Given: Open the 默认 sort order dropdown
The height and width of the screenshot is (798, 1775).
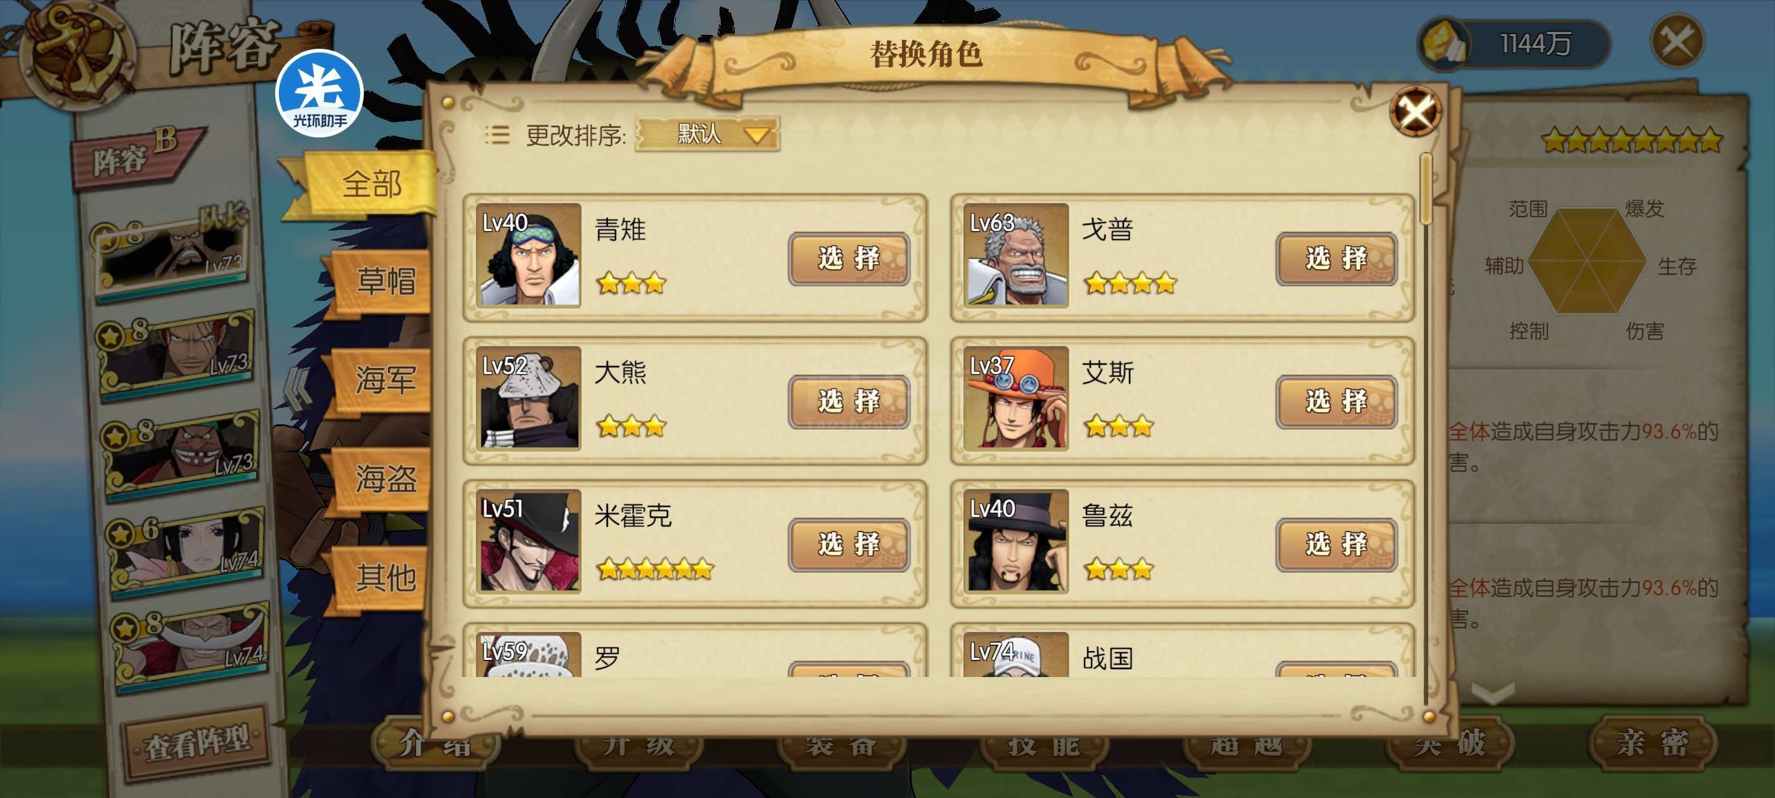Looking at the screenshot, I should pos(707,134).
